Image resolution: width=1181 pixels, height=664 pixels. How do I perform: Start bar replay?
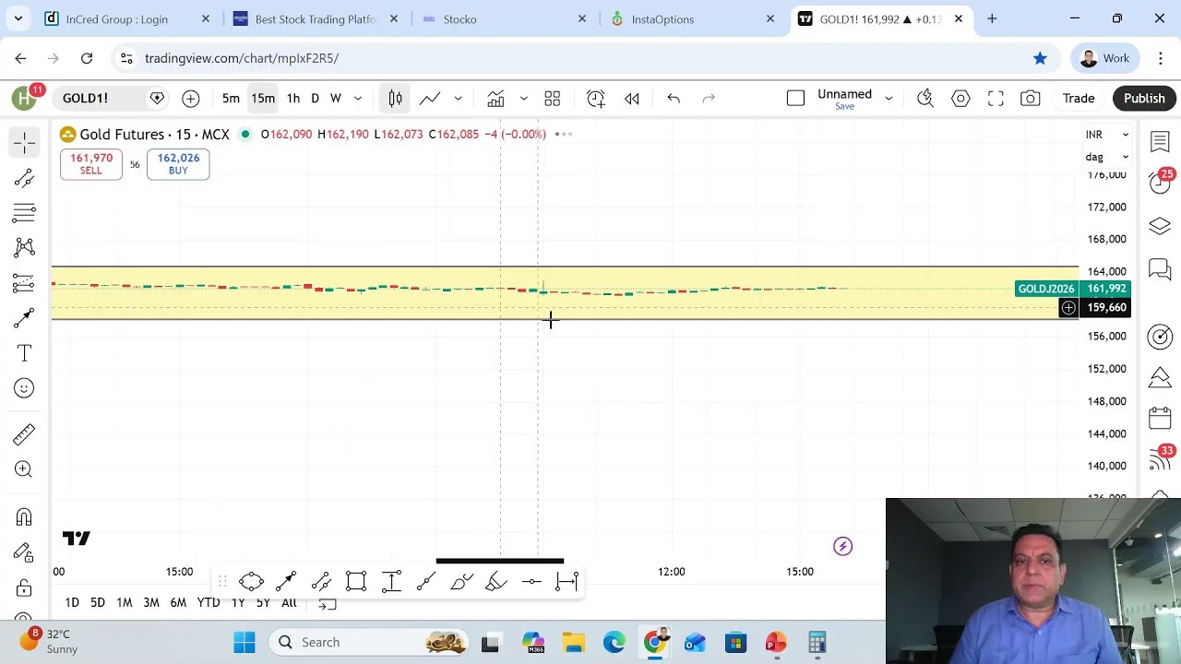(632, 99)
